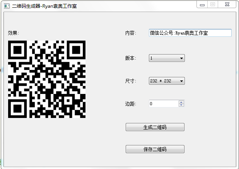
Task: Click the 边距: label
Action: [x=131, y=104]
